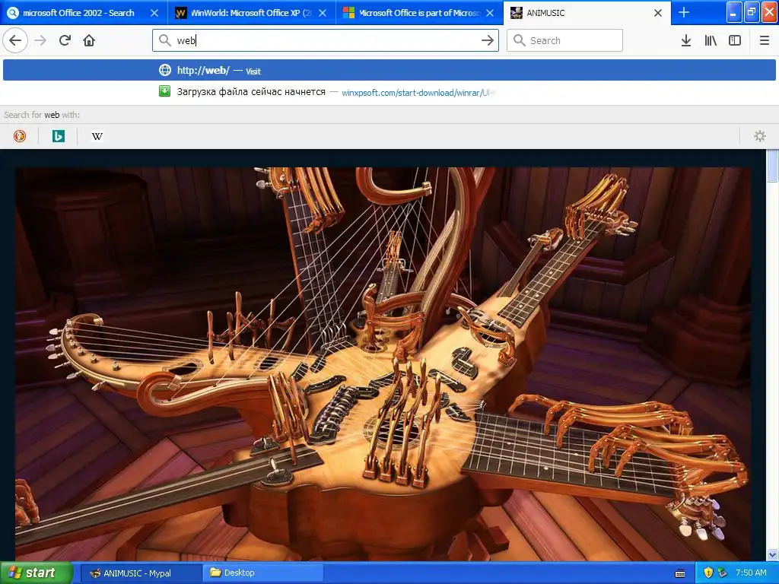Click the security shield tray icon
Screen dimensions: 779x584
pos(708,573)
